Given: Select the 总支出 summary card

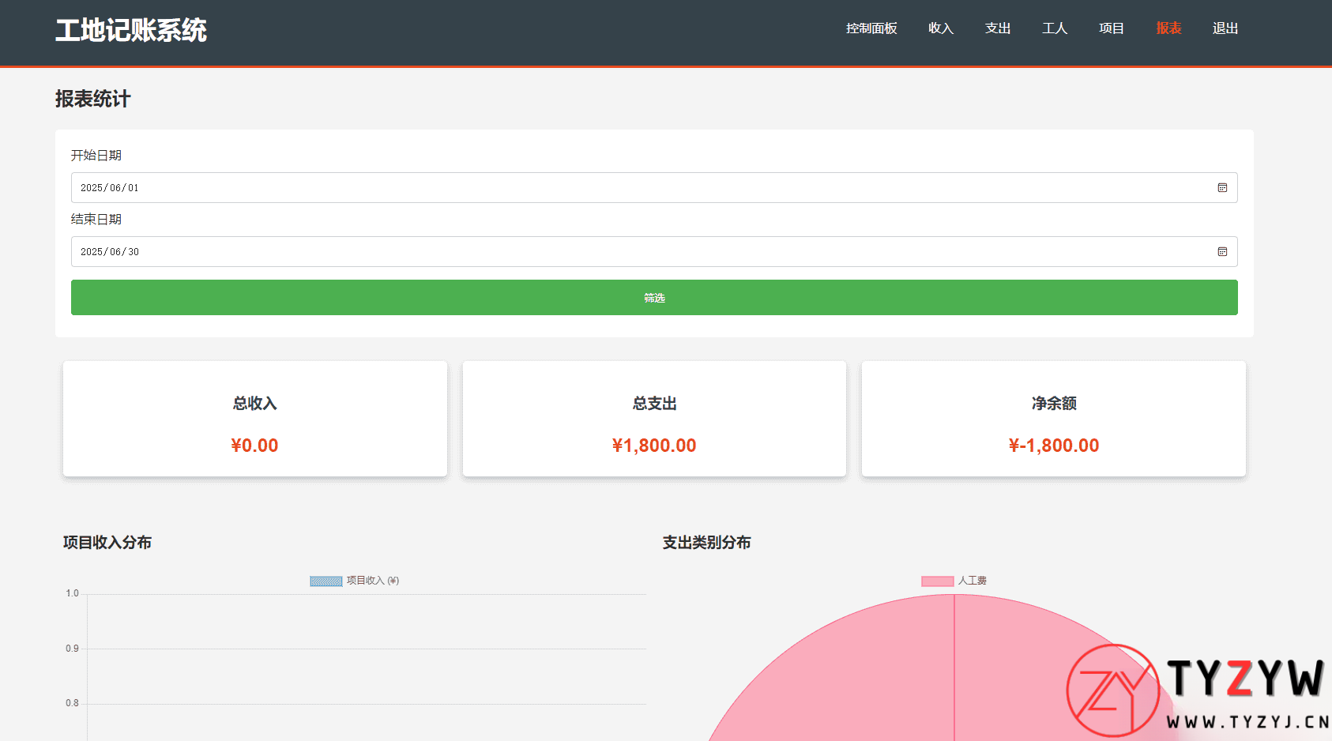Looking at the screenshot, I should [653, 419].
